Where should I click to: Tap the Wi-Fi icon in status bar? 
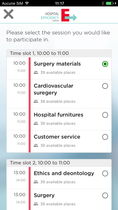27,3
